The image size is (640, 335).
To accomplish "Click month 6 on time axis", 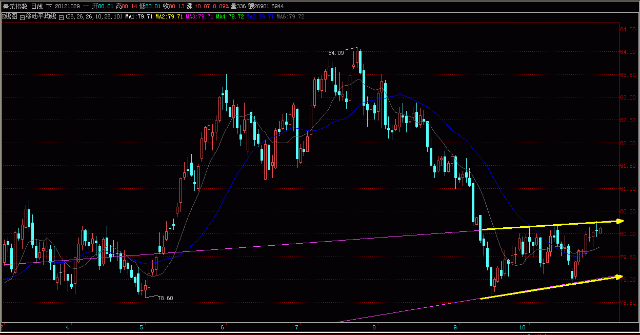I will [x=223, y=327].
